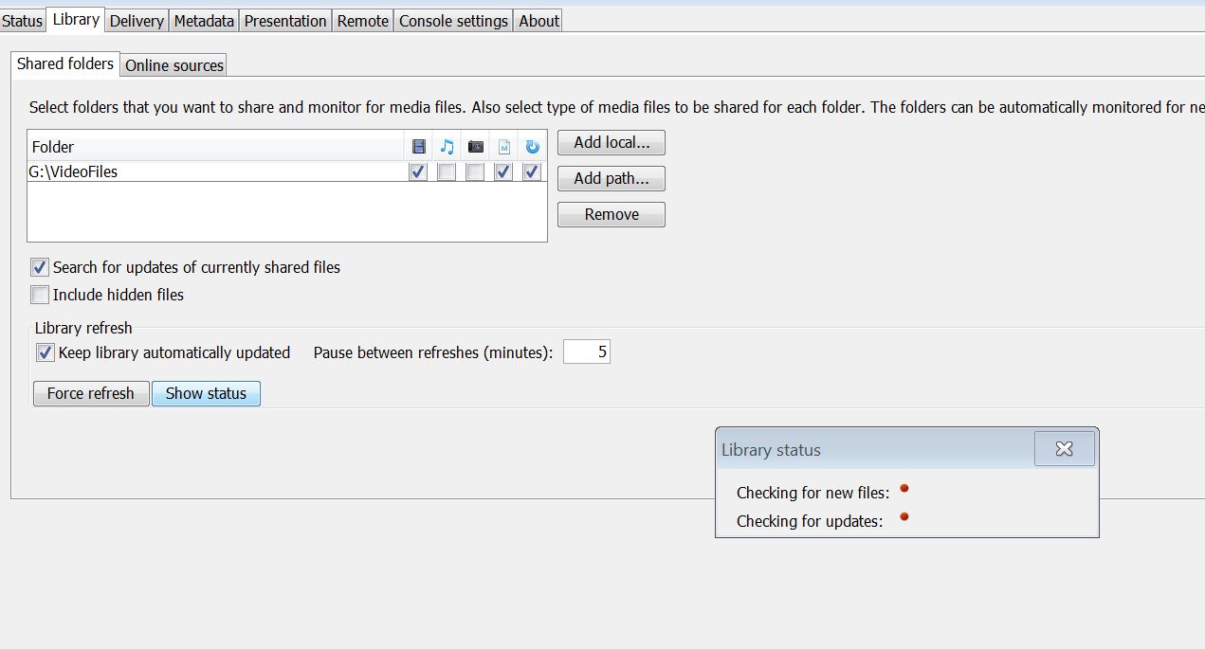Switch to the Online sources tab
The image size is (1205, 649).
tap(174, 65)
